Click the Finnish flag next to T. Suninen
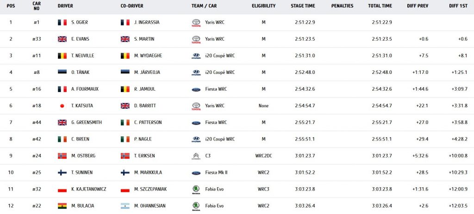 tap(62, 173)
